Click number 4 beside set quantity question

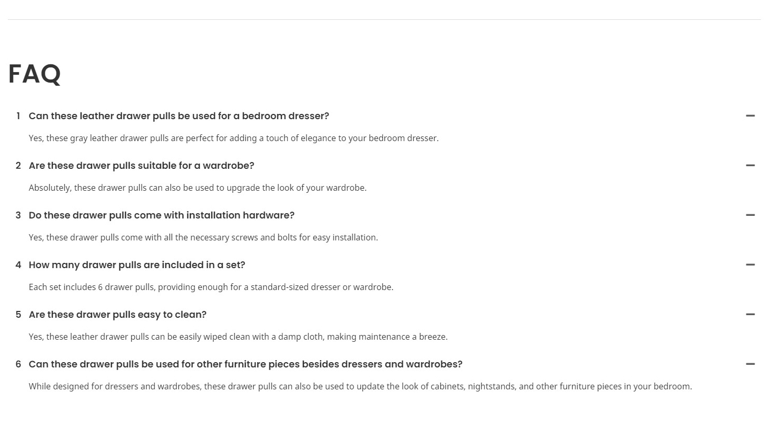point(18,265)
